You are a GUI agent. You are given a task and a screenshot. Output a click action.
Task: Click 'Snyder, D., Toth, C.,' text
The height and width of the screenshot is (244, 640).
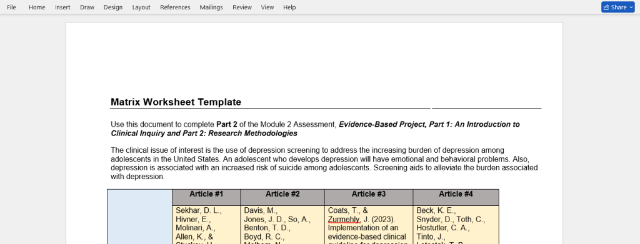click(451, 220)
